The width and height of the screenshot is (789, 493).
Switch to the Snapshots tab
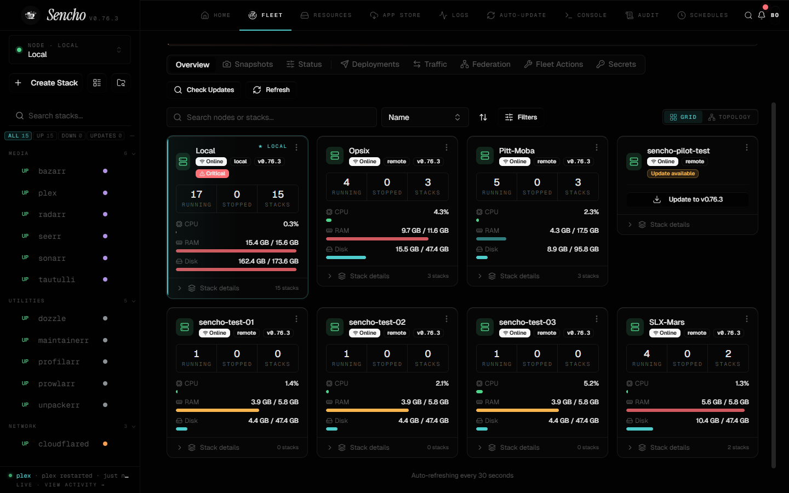[248, 65]
